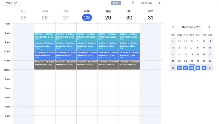Viewport: 219px width, 124px height.
Task: Open Tuesday 11:00am Master class
Action: 66,65
